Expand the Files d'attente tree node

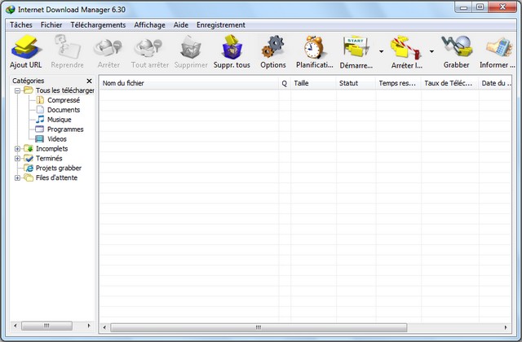click(18, 178)
